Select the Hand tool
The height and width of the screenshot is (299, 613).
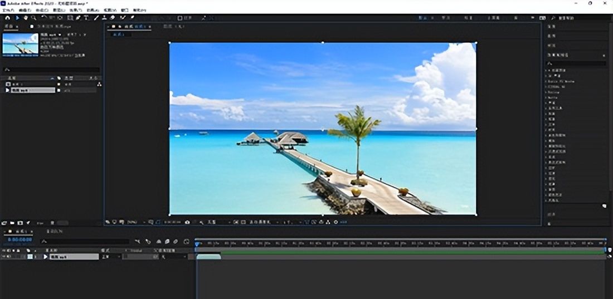click(25, 18)
